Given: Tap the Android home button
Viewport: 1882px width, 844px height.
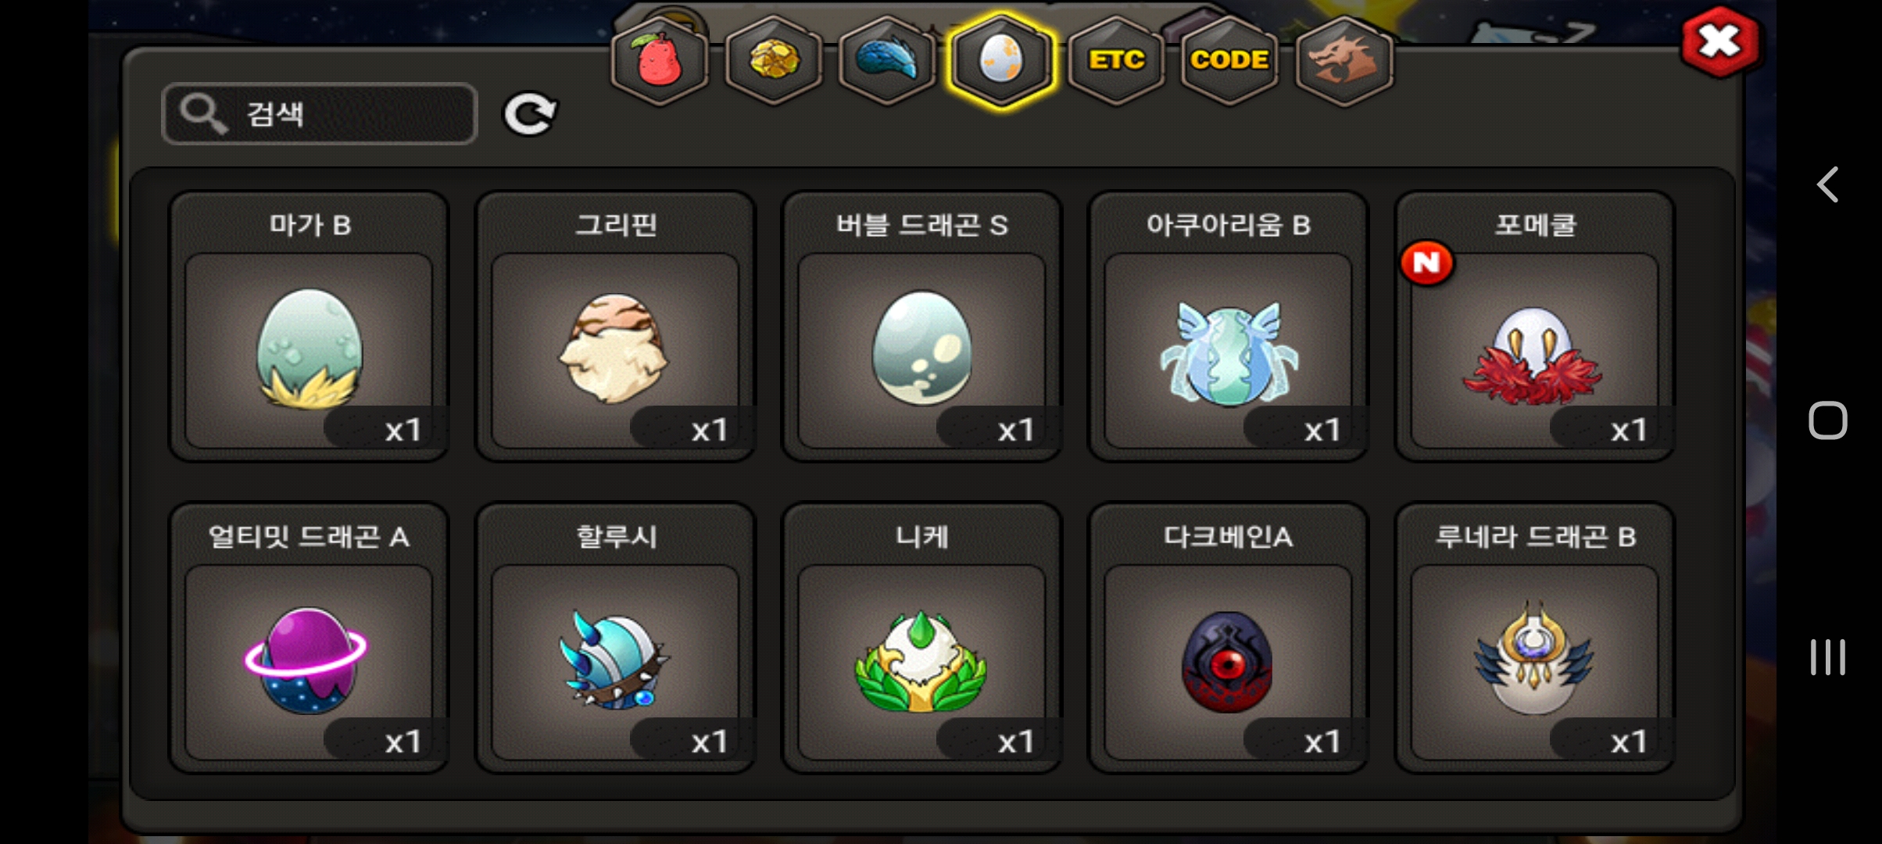Looking at the screenshot, I should click(x=1827, y=420).
